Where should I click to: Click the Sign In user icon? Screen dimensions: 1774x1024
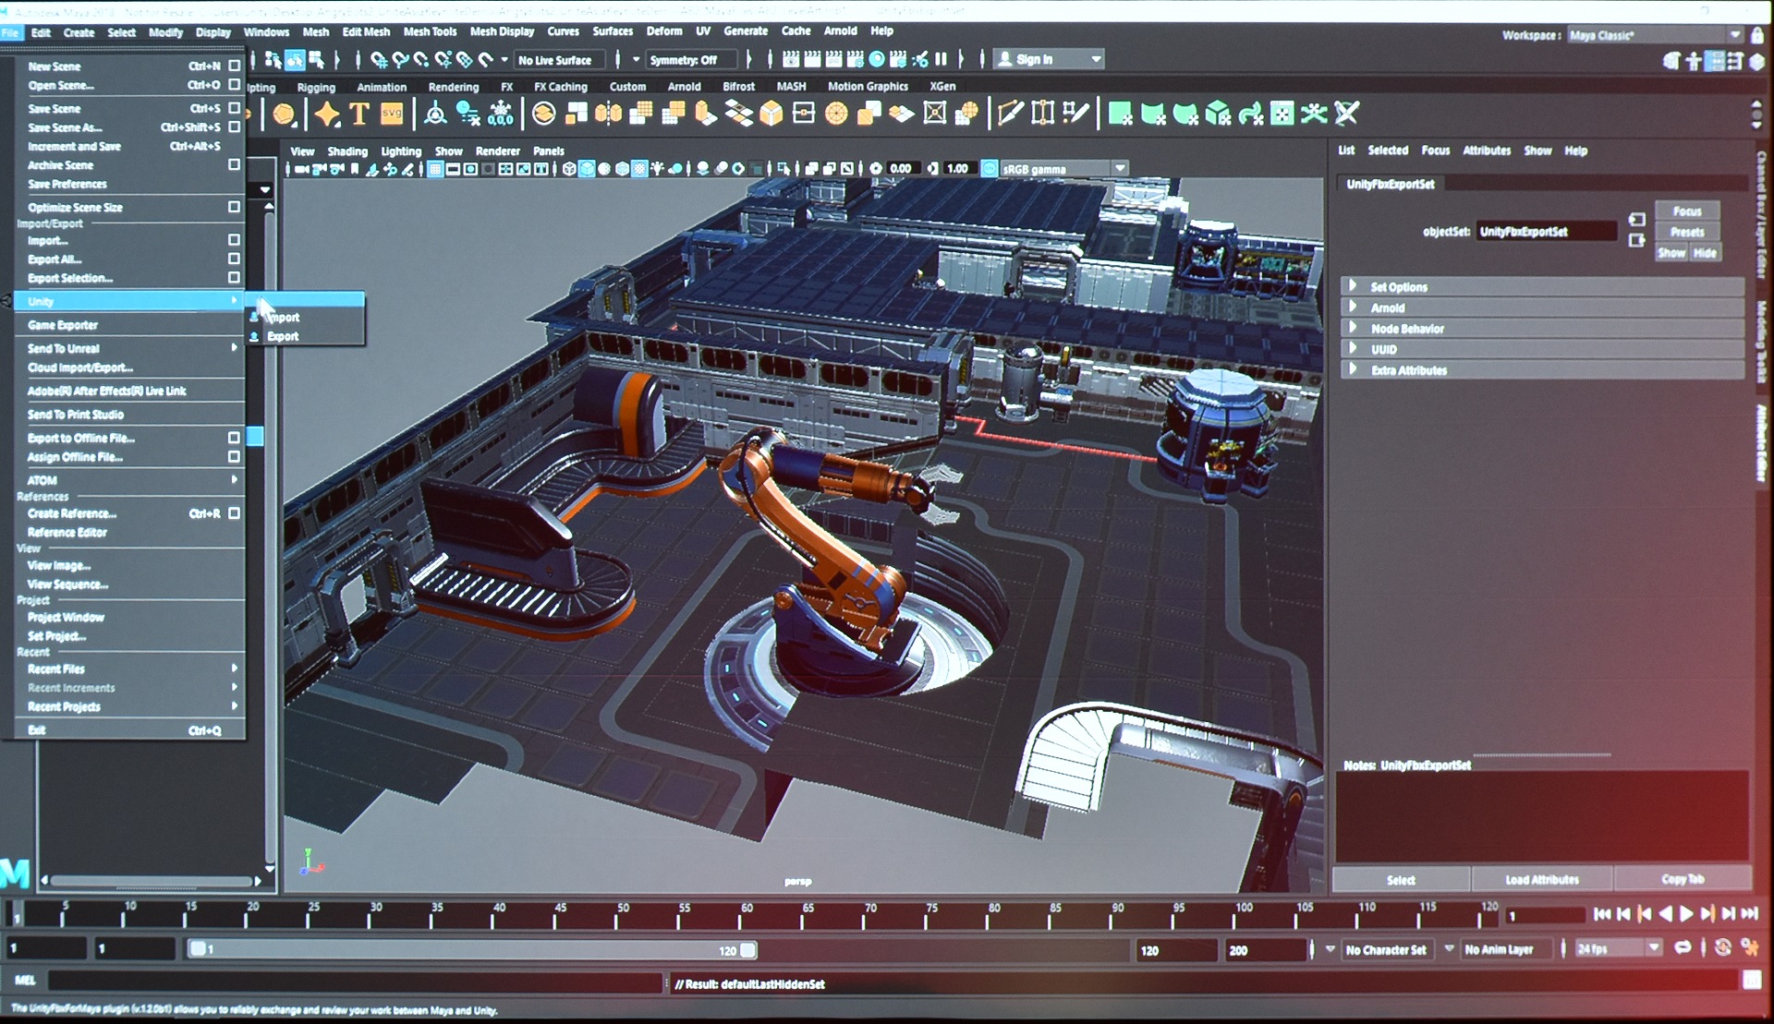click(x=1004, y=59)
